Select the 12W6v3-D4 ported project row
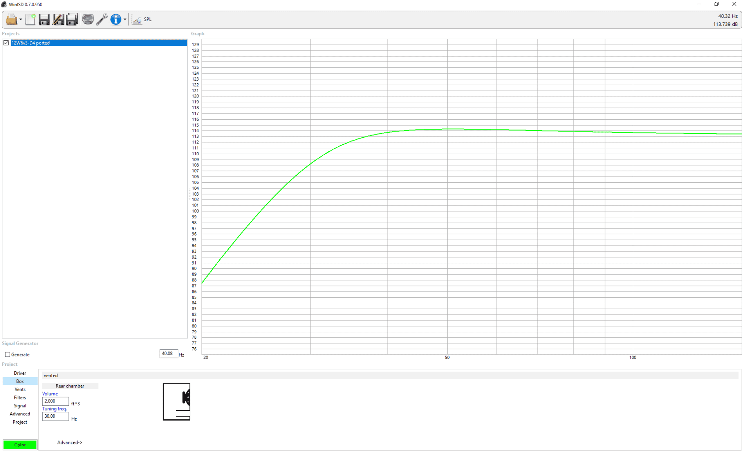The height and width of the screenshot is (453, 744). point(99,43)
